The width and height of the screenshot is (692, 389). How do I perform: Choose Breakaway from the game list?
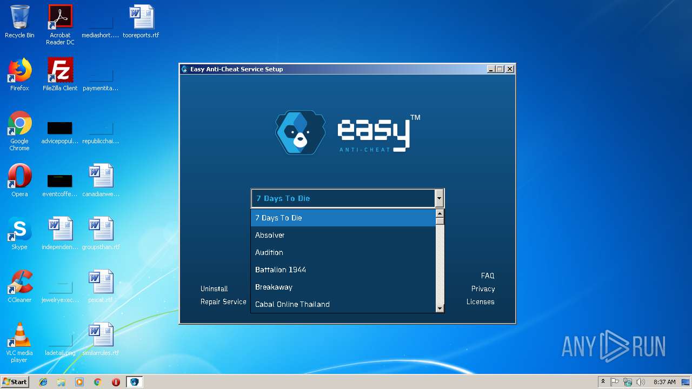tap(343, 287)
